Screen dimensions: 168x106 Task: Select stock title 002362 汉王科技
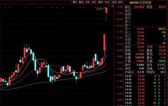[x=140, y=3]
